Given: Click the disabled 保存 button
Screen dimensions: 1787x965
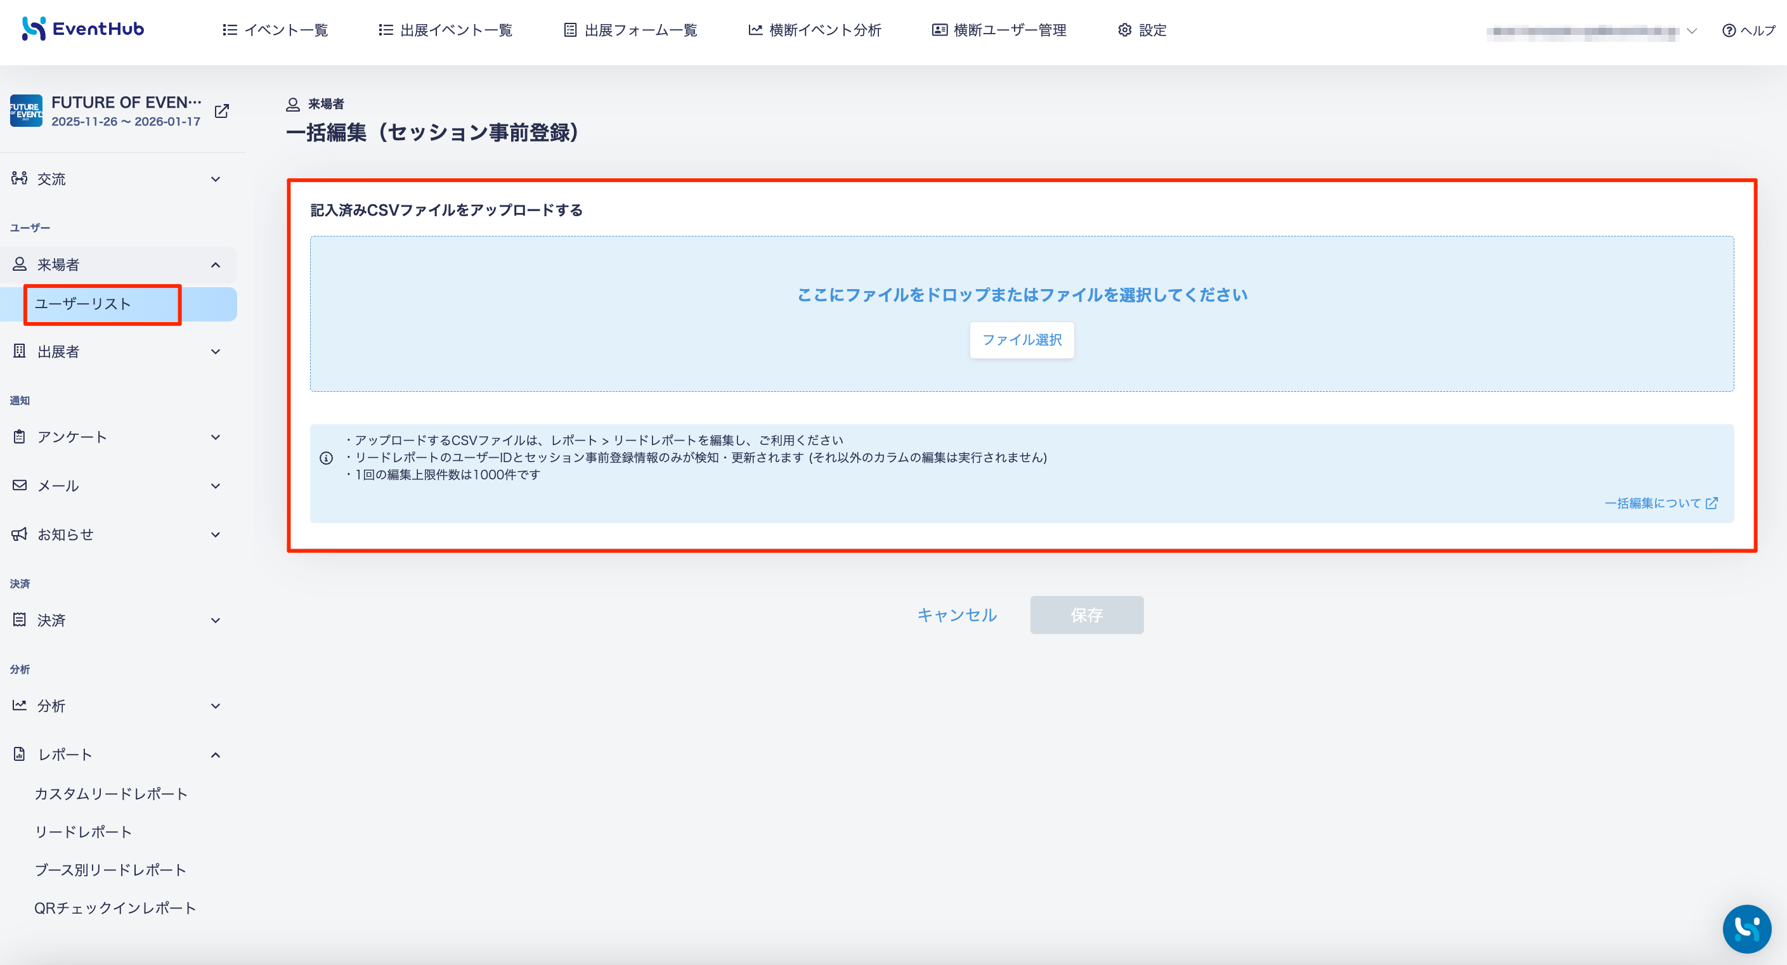Looking at the screenshot, I should pos(1086,614).
